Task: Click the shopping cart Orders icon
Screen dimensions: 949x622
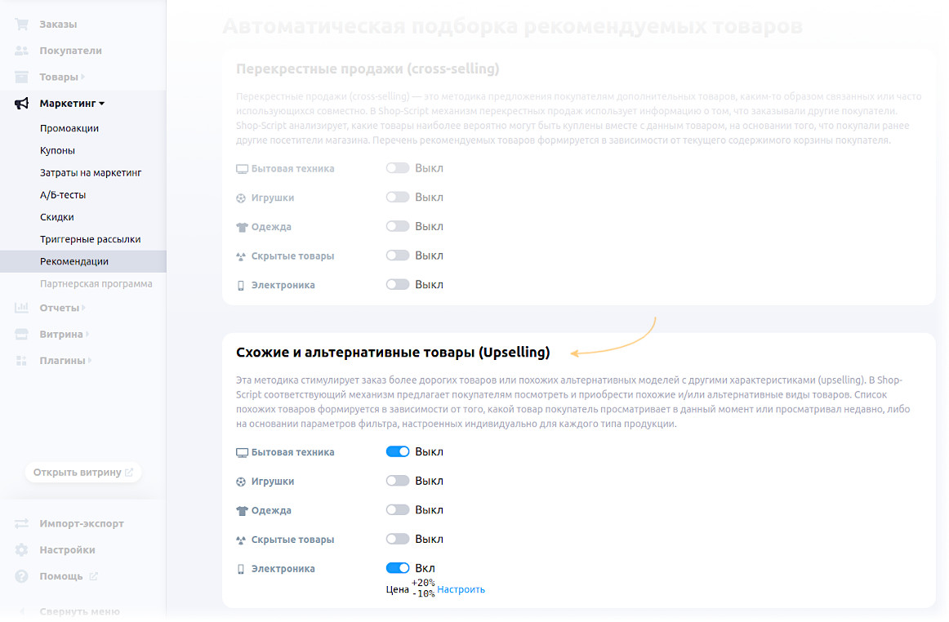Action: [x=22, y=24]
